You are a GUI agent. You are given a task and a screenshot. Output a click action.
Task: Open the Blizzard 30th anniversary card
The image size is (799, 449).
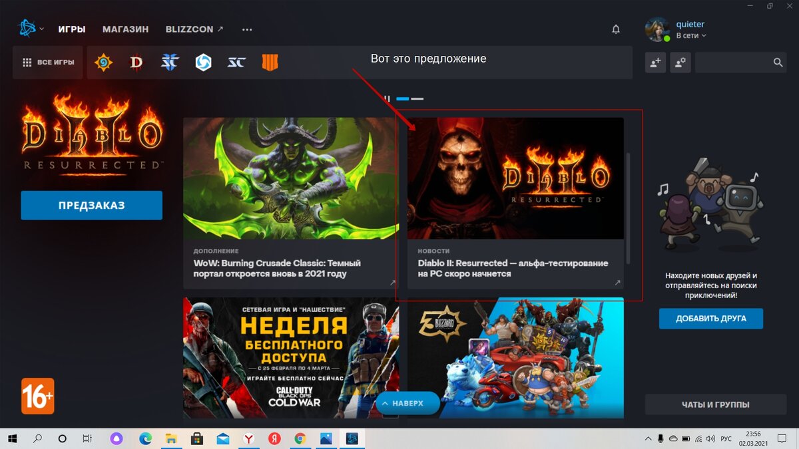515,358
